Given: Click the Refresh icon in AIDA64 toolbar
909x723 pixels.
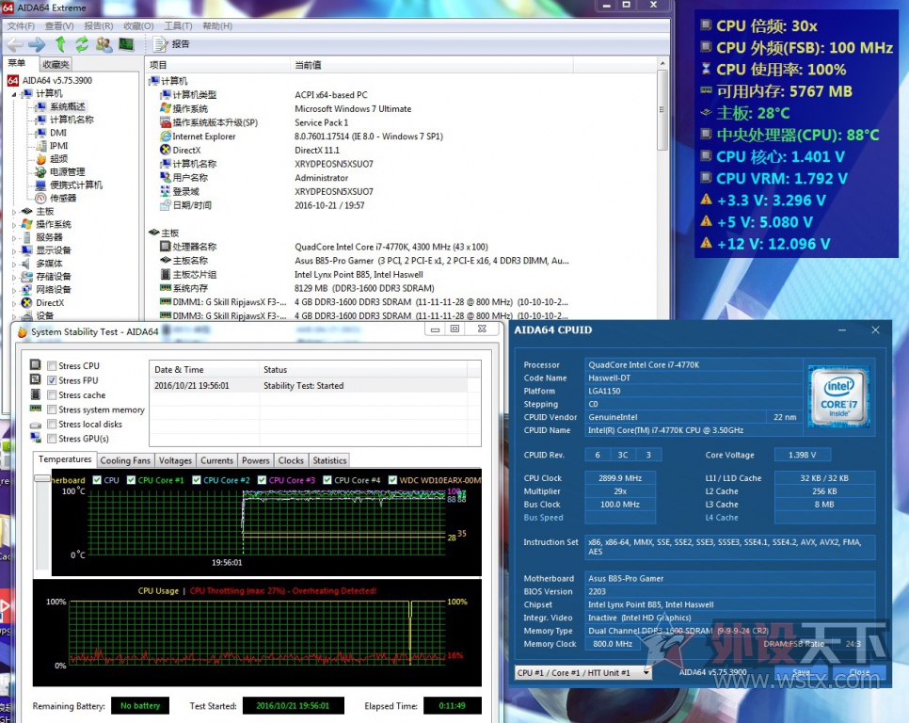Looking at the screenshot, I should coord(82,44).
